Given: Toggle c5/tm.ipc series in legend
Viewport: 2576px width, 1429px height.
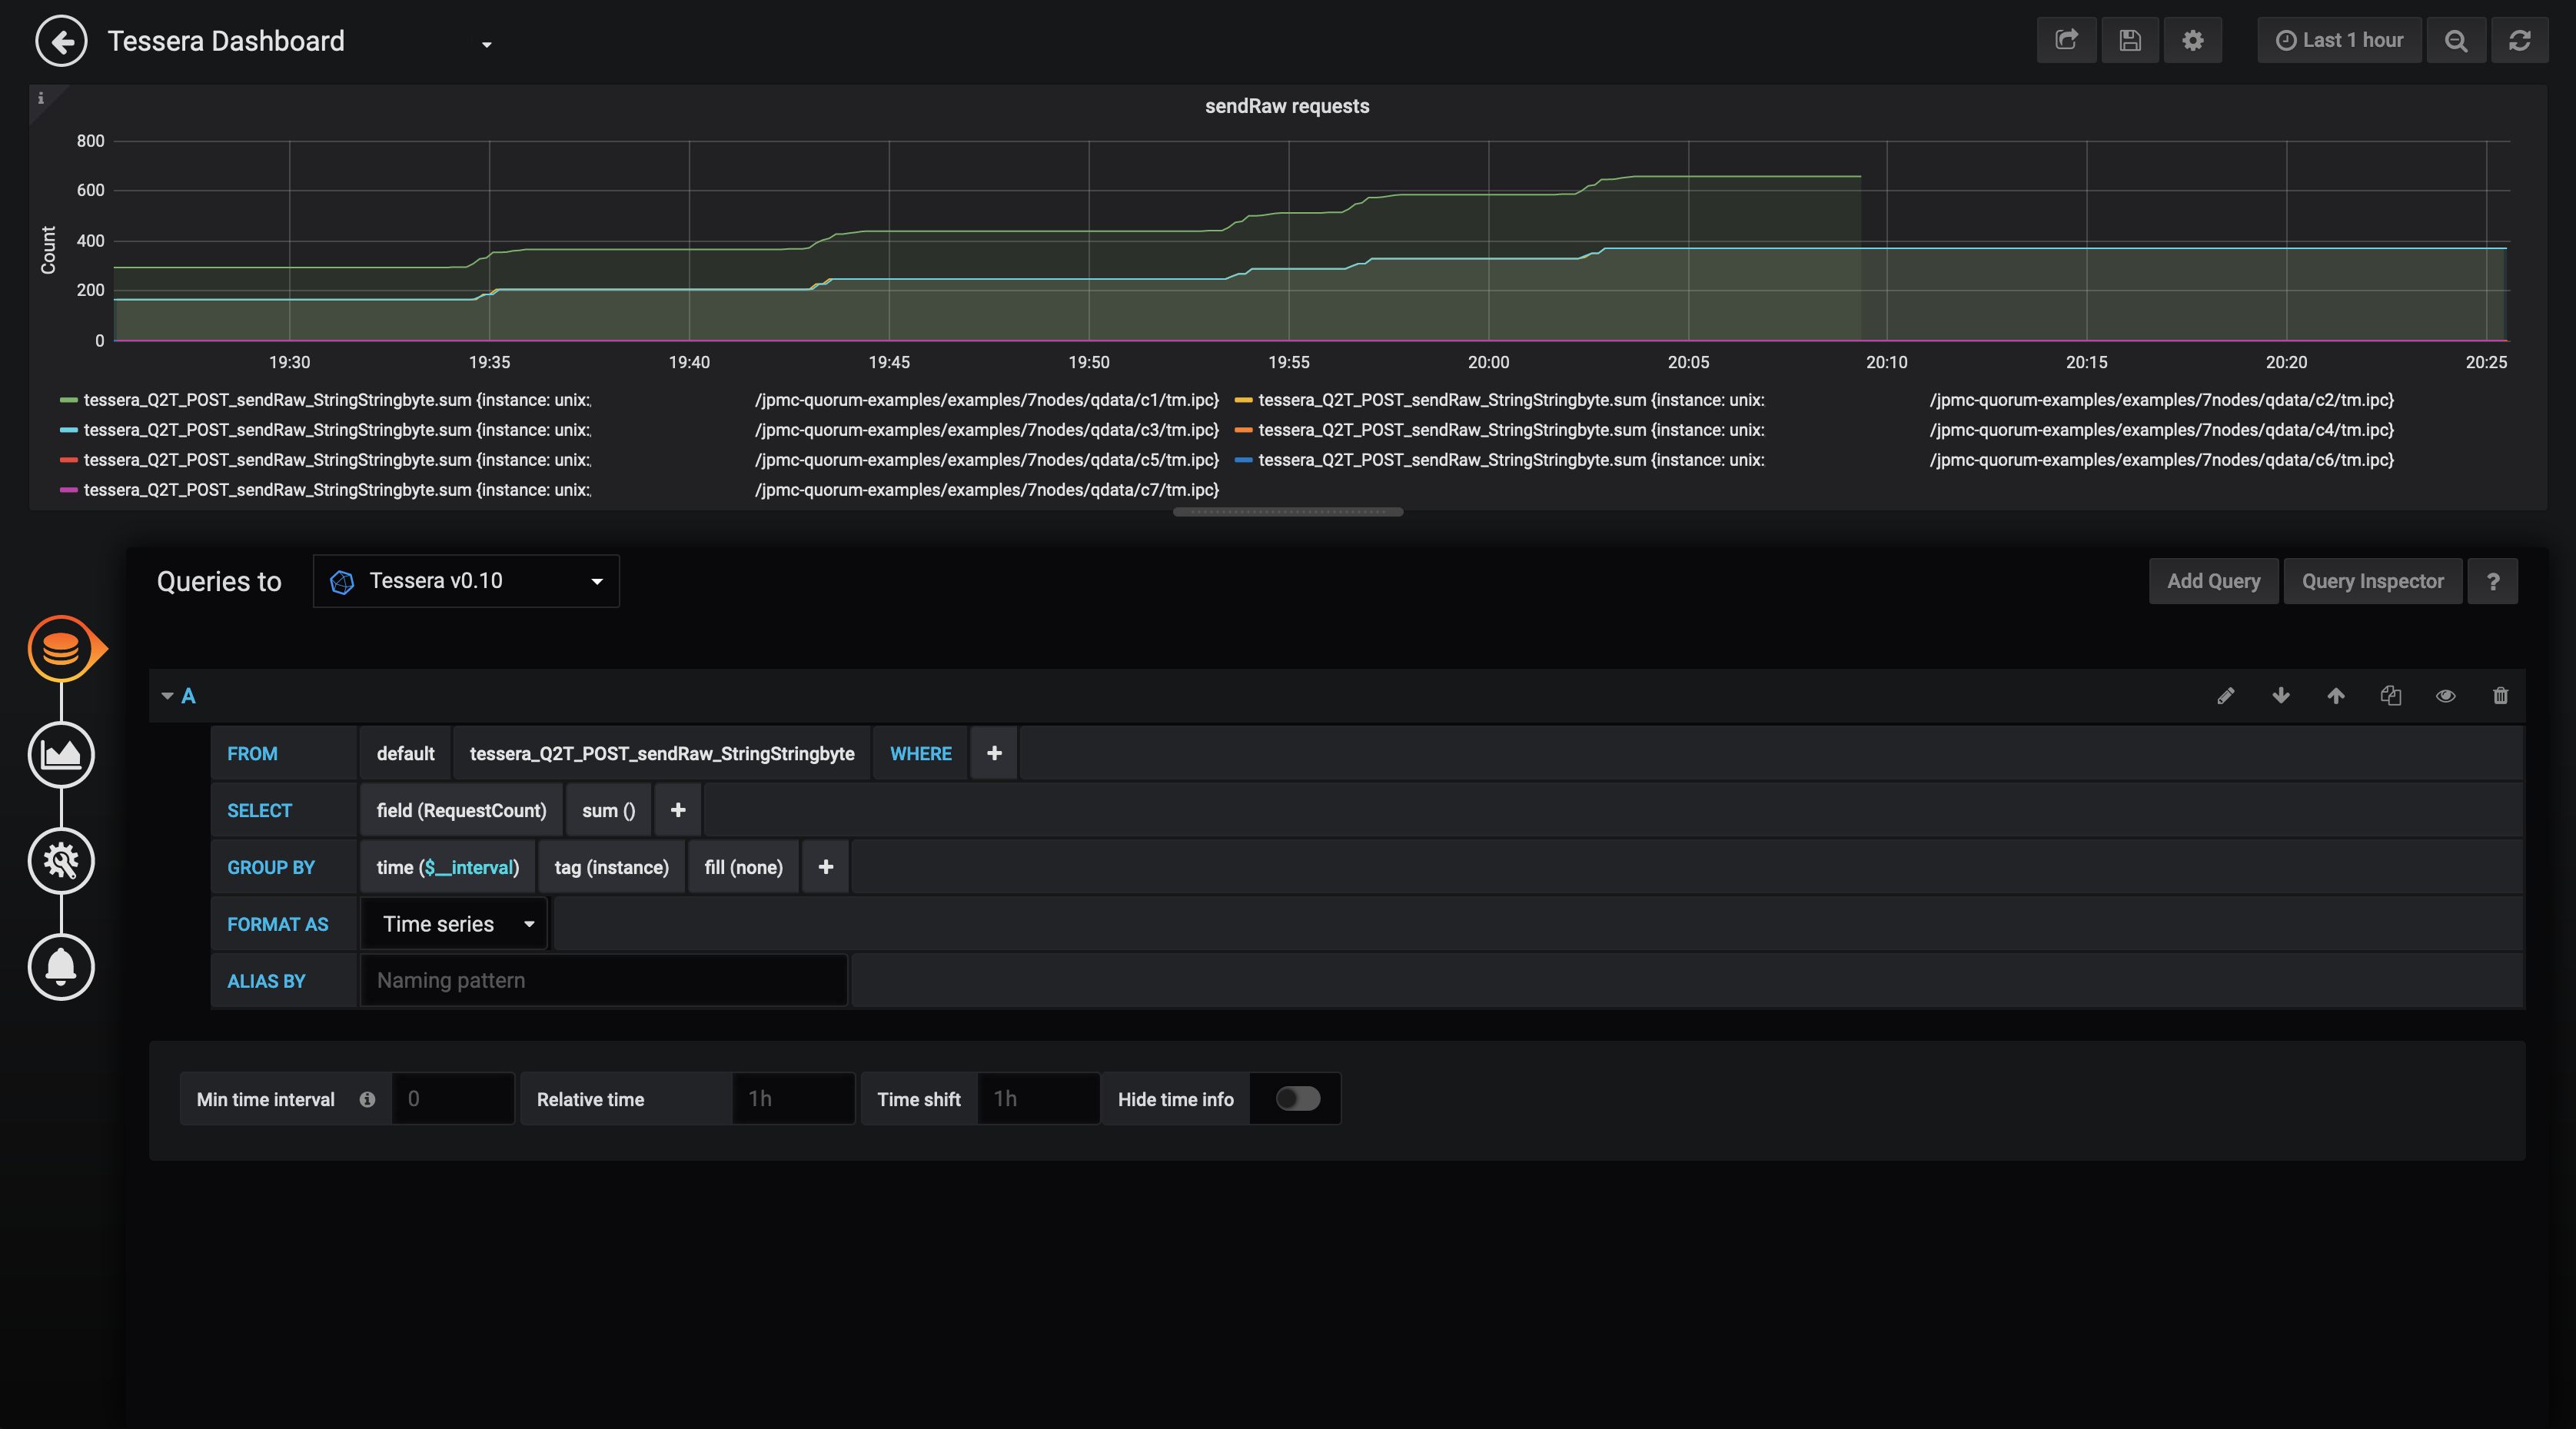Looking at the screenshot, I should coord(651,460).
